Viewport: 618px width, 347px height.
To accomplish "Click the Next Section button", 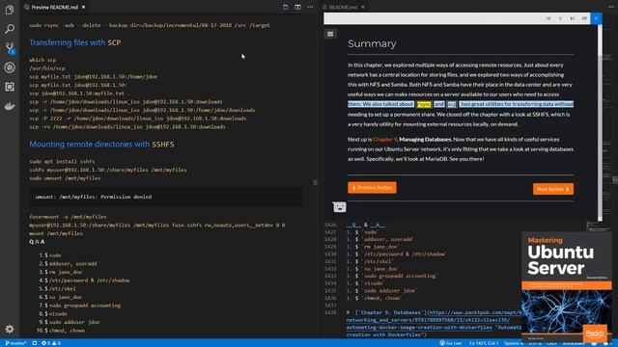I will [553, 189].
